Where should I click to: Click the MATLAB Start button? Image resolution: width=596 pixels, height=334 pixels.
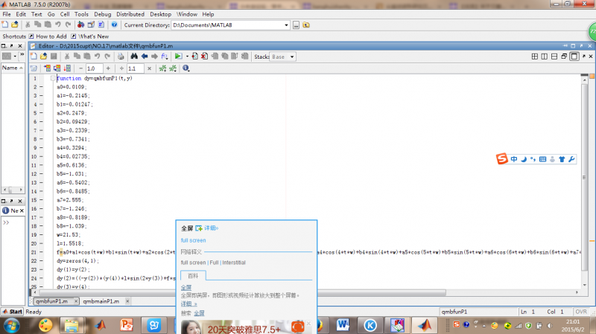(x=12, y=312)
